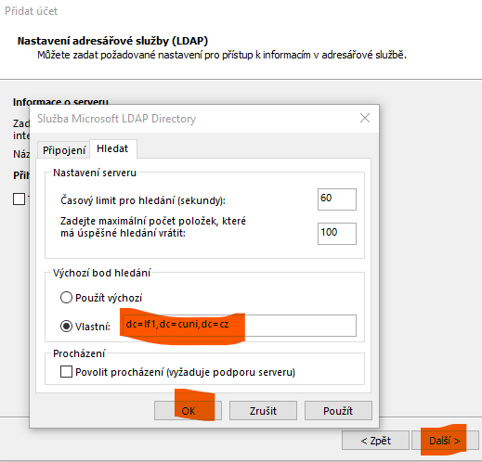This screenshot has height=462, width=482.
Task: Click the Časový limit pro hledání label
Action: [x=143, y=200]
